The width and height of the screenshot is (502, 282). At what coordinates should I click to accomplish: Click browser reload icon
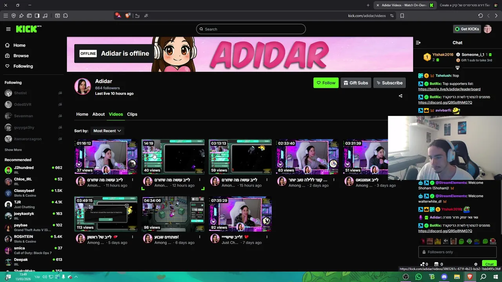(480, 16)
